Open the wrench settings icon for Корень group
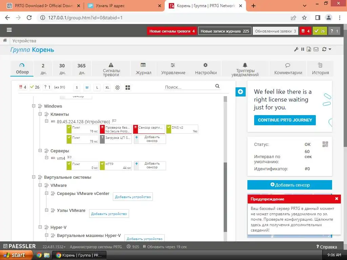Viewport: 347px width, 260px height. coord(296,49)
